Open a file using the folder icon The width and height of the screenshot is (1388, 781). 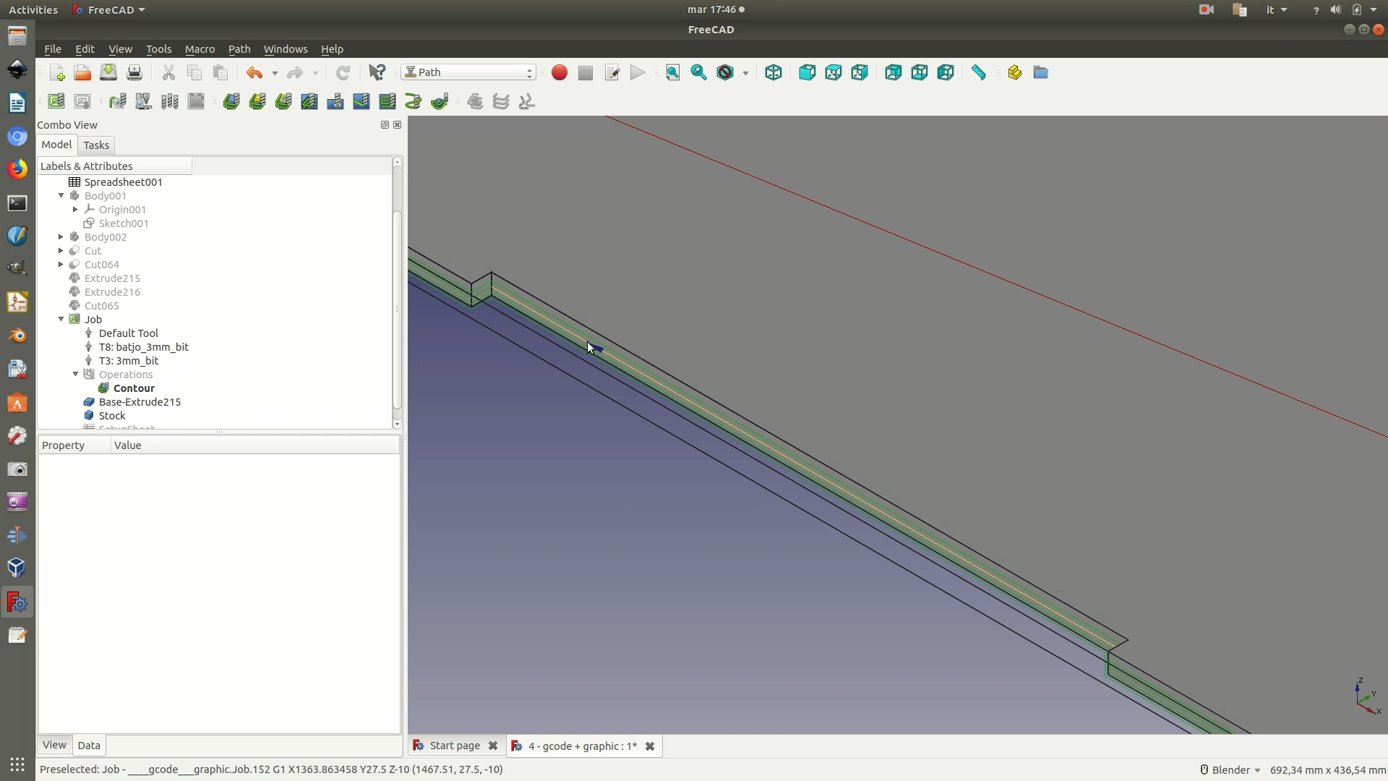click(x=82, y=72)
